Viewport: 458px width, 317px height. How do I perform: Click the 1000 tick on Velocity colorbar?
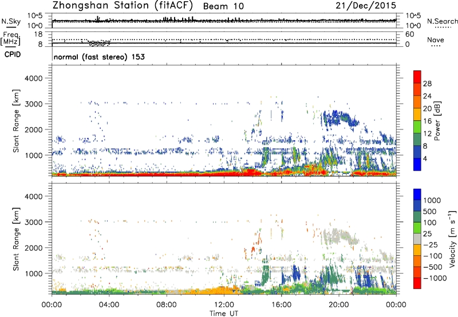tap(432, 200)
